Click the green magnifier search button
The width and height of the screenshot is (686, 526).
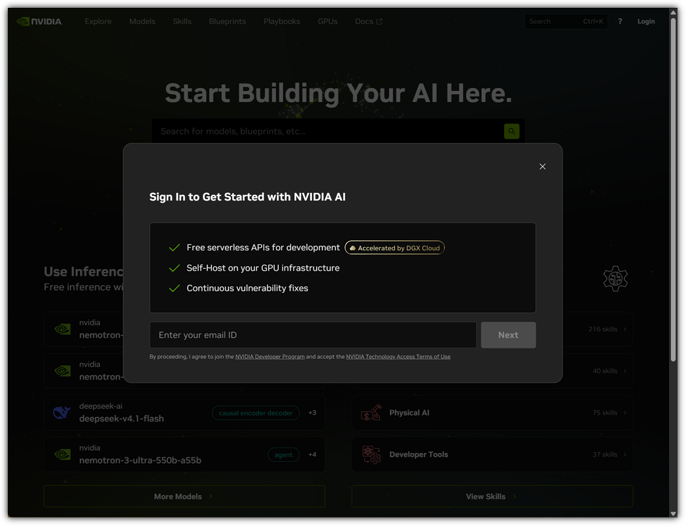[x=511, y=131]
